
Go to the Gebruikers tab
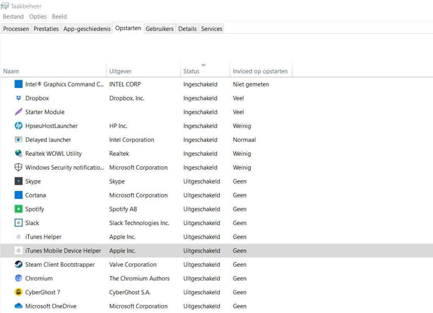tap(159, 29)
